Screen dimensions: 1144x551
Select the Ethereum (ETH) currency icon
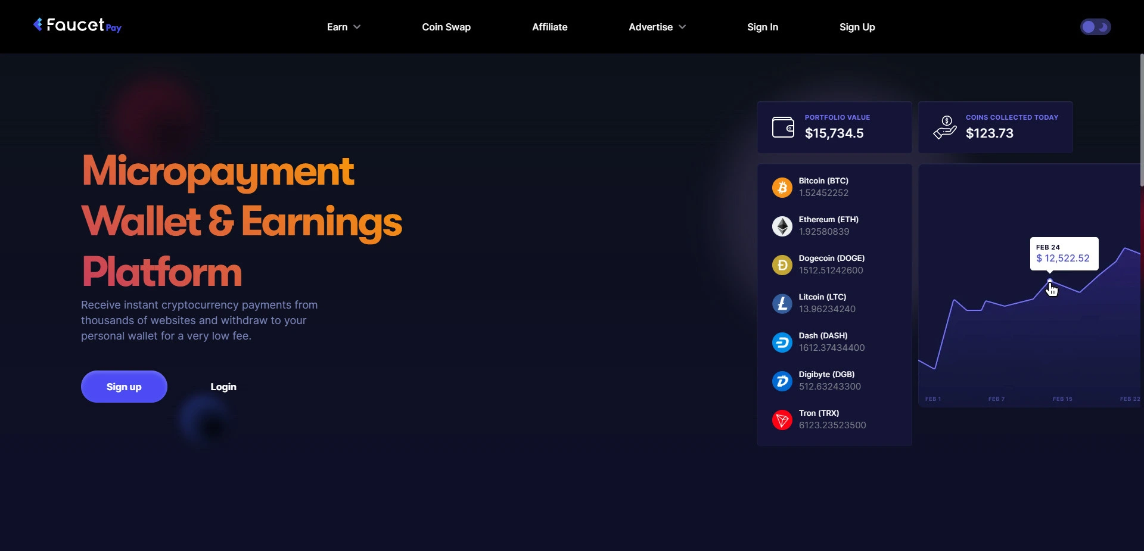click(x=782, y=226)
